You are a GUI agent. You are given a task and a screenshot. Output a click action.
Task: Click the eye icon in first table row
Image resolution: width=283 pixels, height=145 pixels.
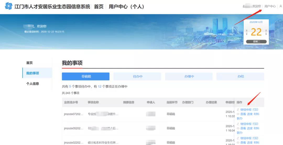(x=238, y=114)
